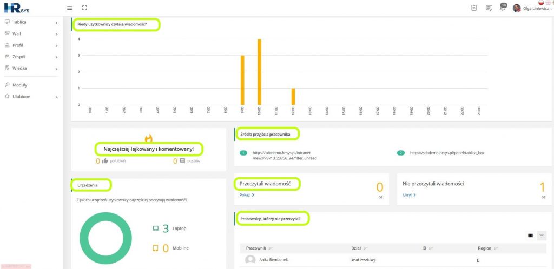This screenshot has width=554, height=269.
Task: Open the table columns selector icon
Action: (x=530, y=236)
